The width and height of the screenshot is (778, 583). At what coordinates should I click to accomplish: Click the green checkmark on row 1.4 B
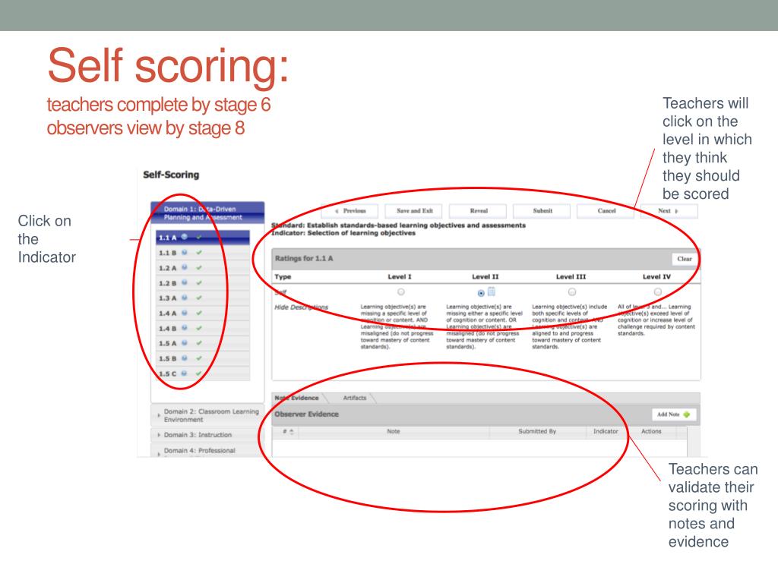[199, 328]
